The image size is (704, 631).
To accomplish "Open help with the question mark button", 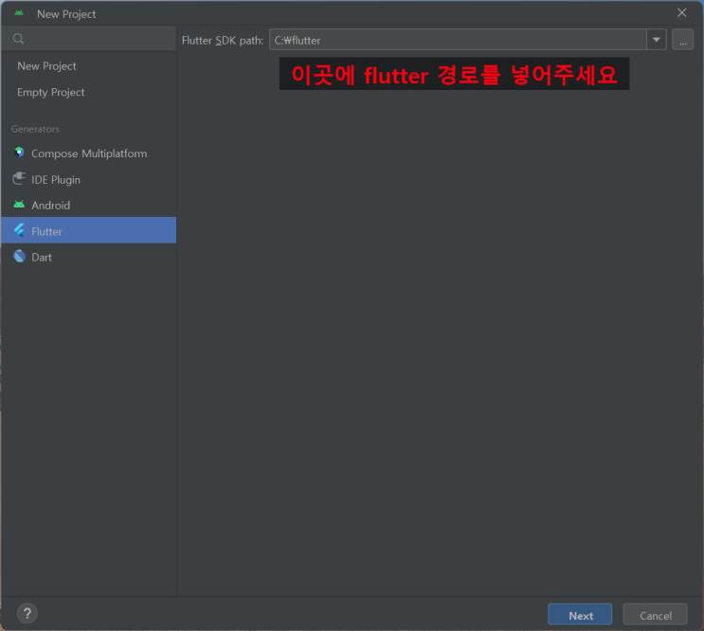I will (x=27, y=613).
